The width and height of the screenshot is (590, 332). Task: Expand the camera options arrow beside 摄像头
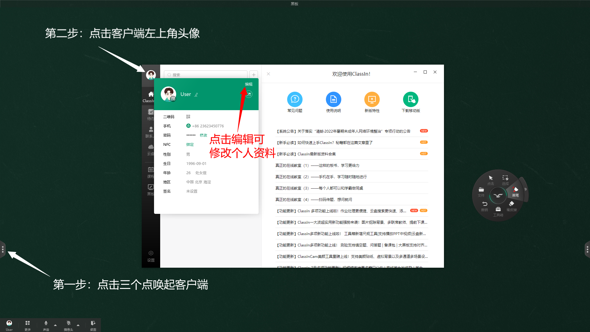pos(78,325)
